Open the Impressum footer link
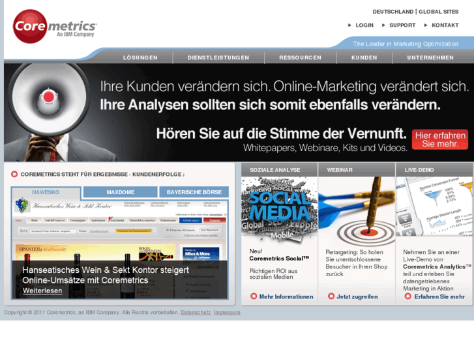 (227, 313)
